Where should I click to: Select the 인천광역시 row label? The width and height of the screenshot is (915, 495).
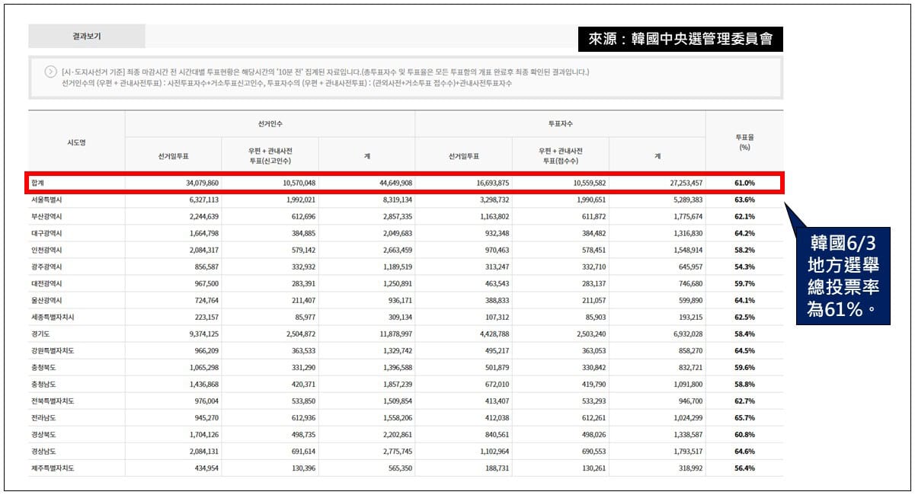(46, 251)
